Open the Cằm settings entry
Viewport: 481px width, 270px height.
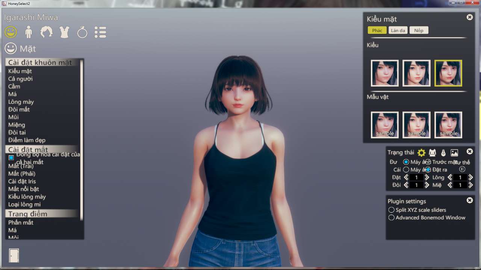pyautogui.click(x=14, y=86)
